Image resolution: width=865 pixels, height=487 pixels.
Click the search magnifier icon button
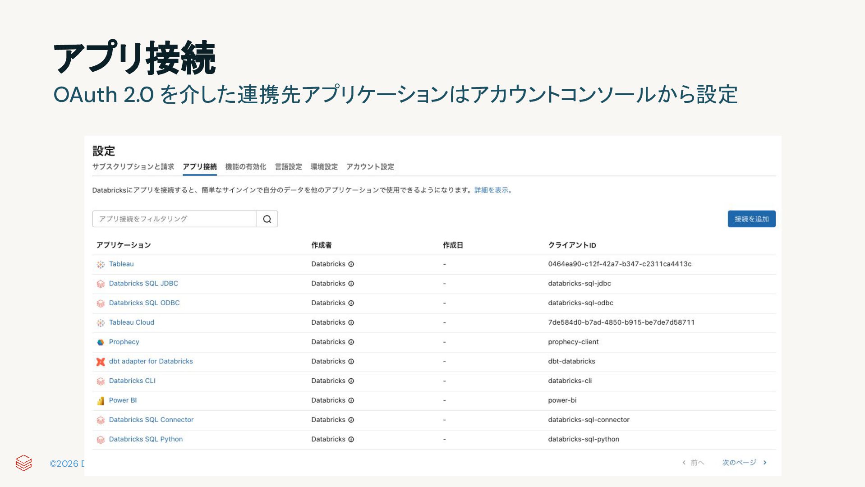coord(267,219)
